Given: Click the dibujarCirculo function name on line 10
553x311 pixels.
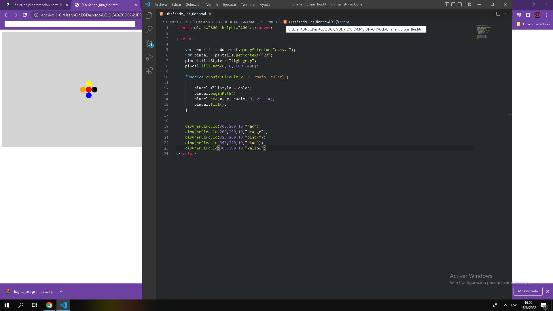Looking at the screenshot, I should [x=222, y=77].
